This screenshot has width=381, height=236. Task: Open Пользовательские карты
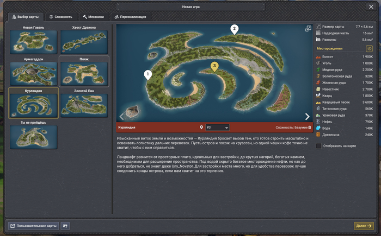(x=33, y=226)
